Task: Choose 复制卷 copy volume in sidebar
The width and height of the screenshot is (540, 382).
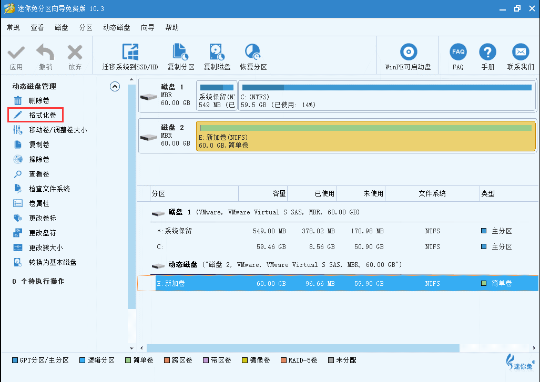Action: 32,144
